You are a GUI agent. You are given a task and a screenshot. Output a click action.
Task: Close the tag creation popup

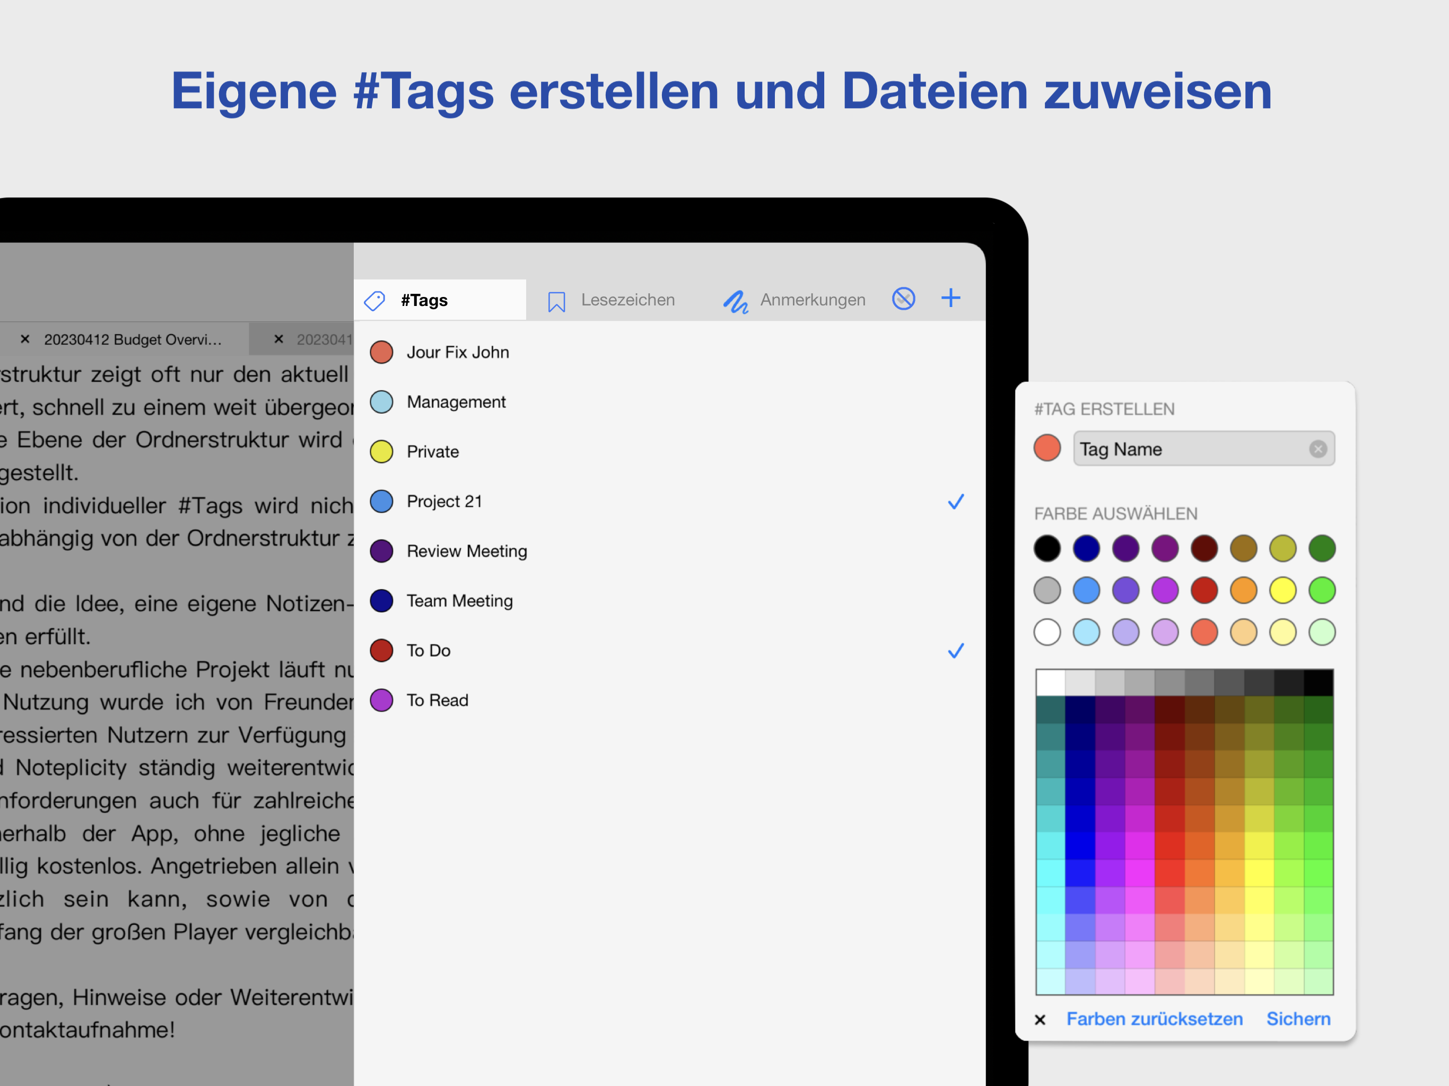tap(1040, 1019)
